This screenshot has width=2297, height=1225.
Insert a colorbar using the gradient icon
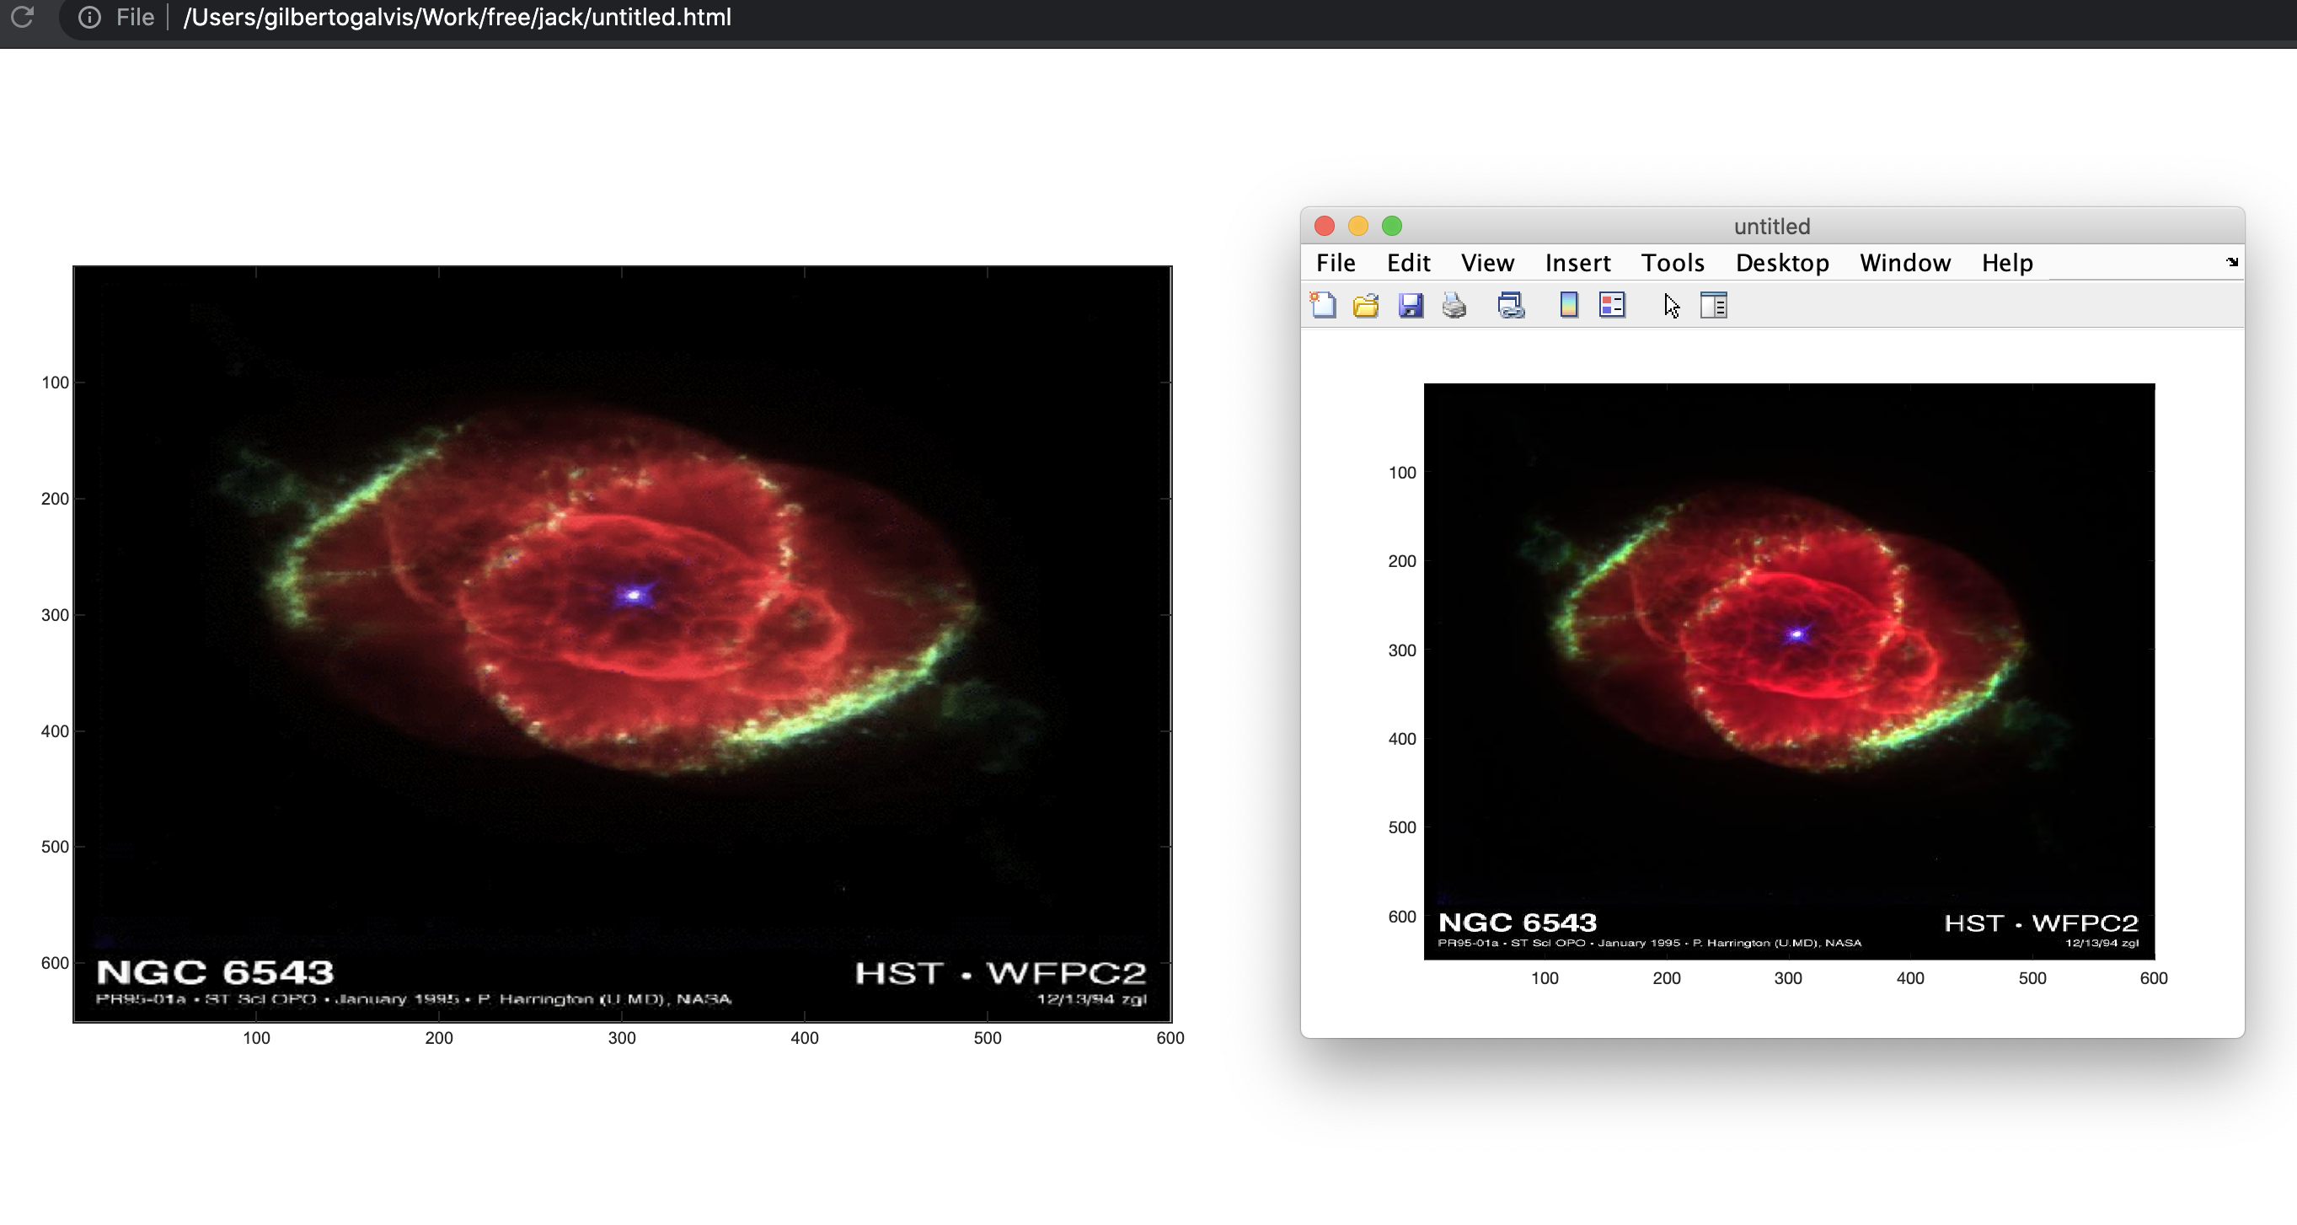[1568, 305]
